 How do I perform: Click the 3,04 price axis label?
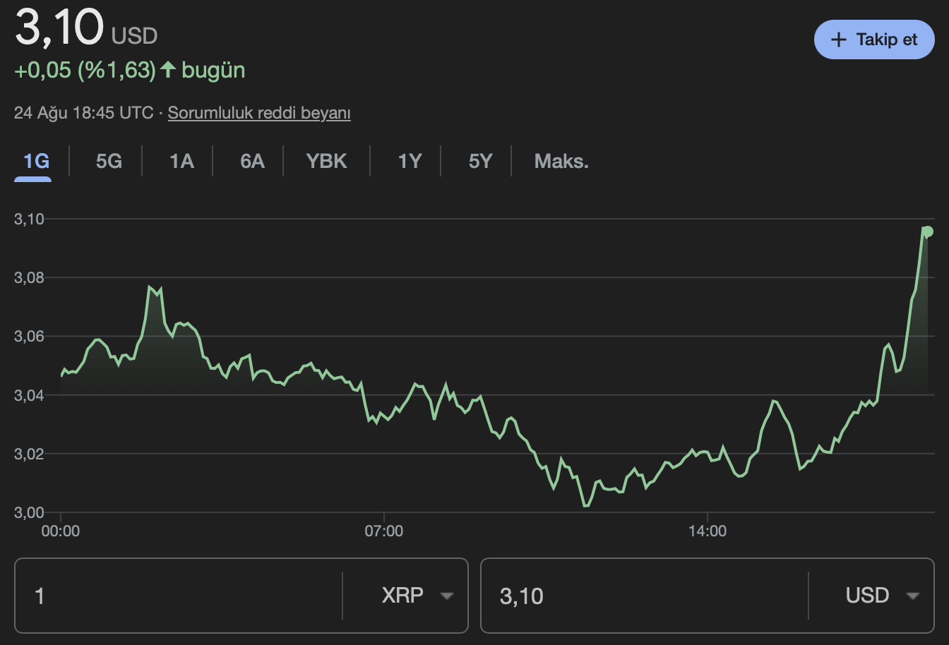(x=29, y=395)
